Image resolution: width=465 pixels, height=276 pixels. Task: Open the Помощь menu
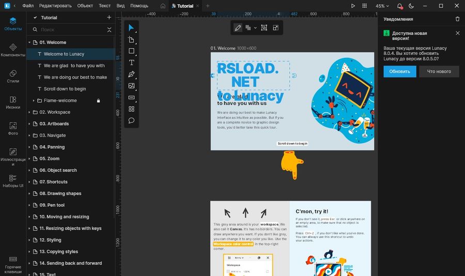(x=139, y=6)
